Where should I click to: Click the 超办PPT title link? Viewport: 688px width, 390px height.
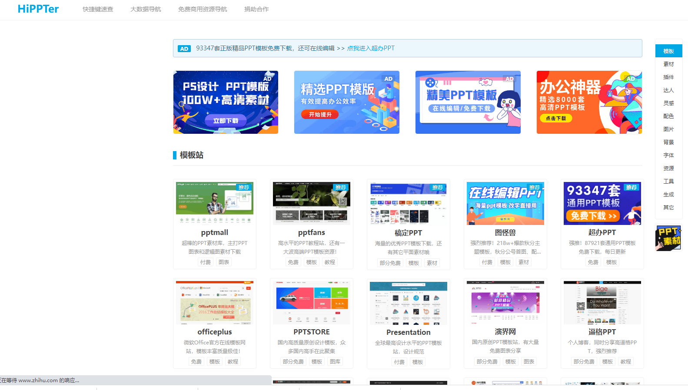602,233
